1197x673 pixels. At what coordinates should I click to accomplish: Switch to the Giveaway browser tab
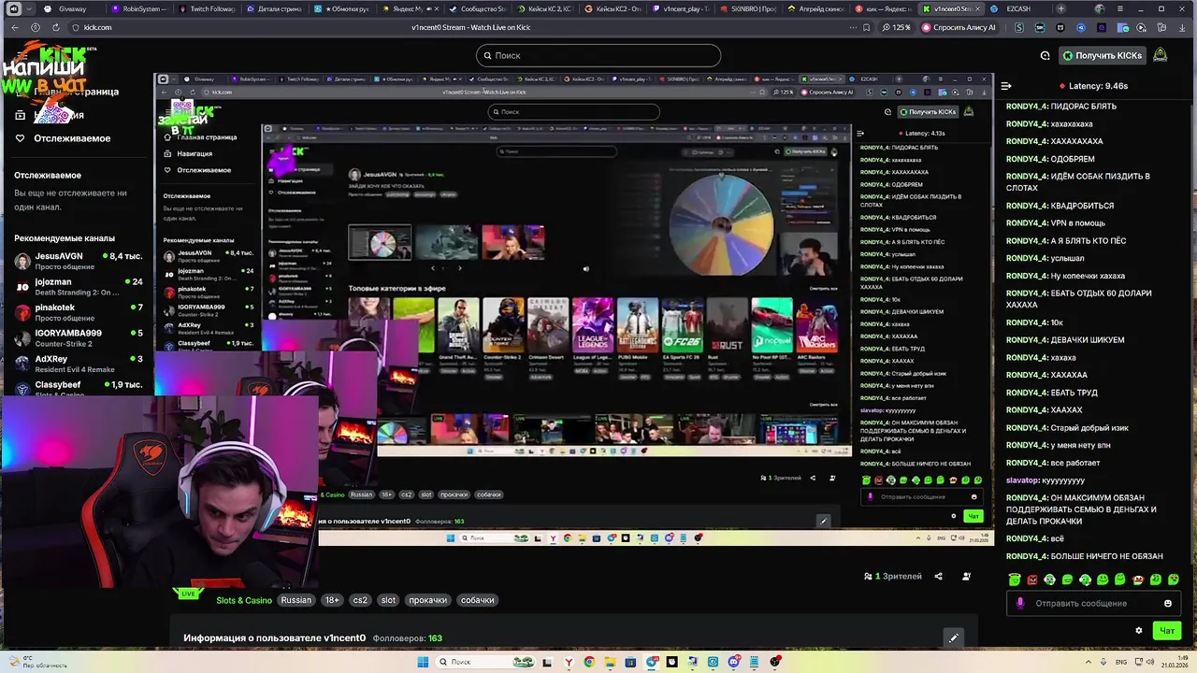point(73,8)
